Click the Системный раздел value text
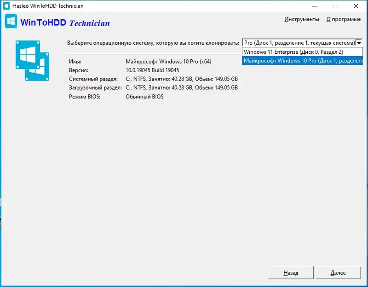Screen dimensions: 368x287 tap(182, 79)
